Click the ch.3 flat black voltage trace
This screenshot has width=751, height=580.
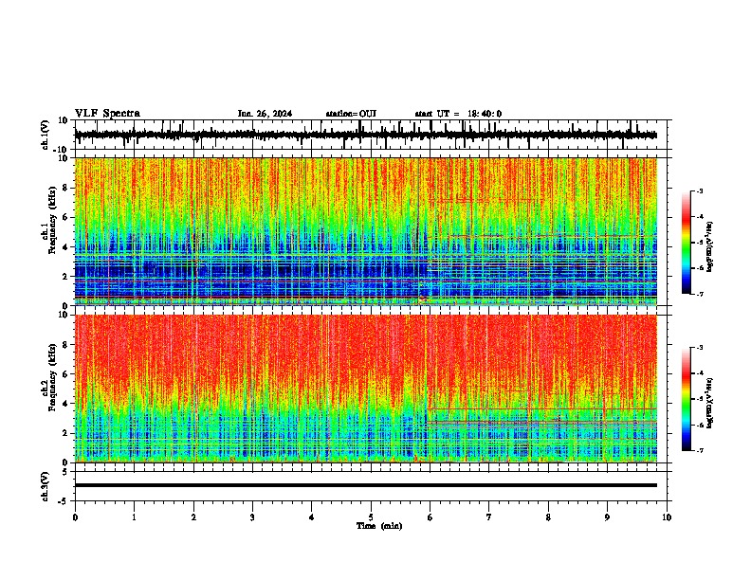(365, 485)
